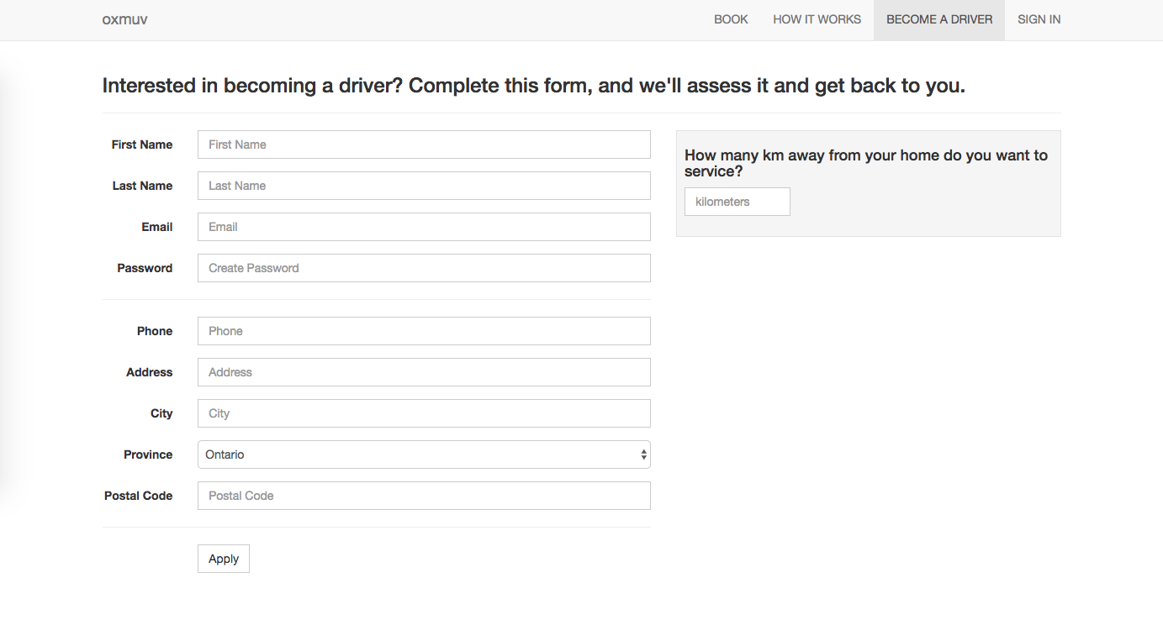Click into the Last Name input
Viewport: 1163px width, 620px height.
(x=424, y=186)
